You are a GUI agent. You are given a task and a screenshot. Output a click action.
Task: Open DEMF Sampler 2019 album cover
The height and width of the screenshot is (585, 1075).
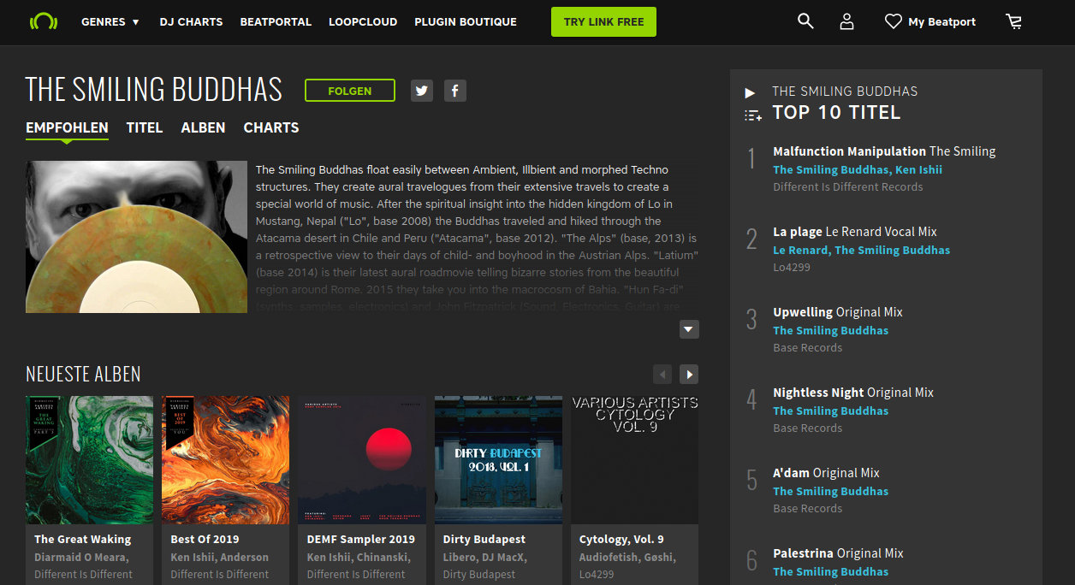pos(362,460)
